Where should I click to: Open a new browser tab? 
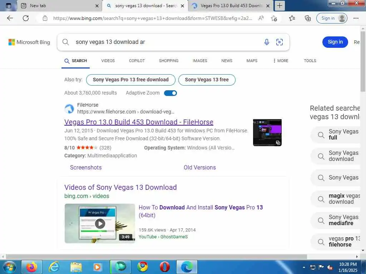click(x=280, y=6)
